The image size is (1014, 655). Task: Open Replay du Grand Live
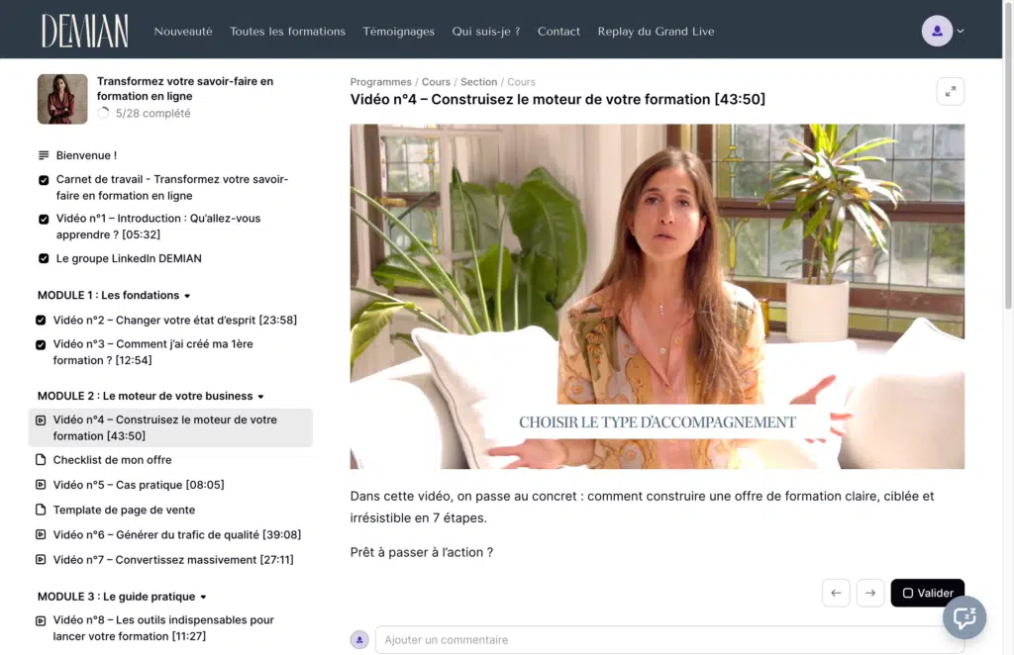coord(656,31)
